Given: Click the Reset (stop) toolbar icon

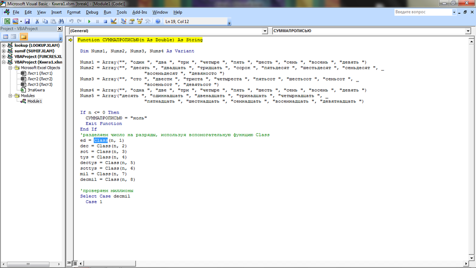Looking at the screenshot, I should [105, 21].
